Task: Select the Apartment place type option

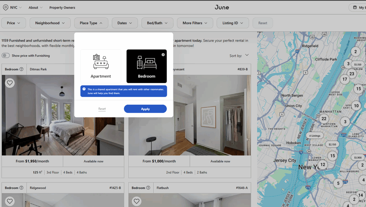Action: coord(101,66)
